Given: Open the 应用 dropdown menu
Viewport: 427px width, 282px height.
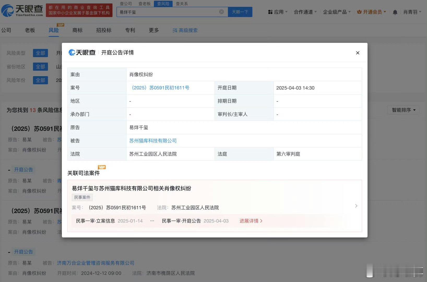Looking at the screenshot, I should pyautogui.click(x=278, y=12).
